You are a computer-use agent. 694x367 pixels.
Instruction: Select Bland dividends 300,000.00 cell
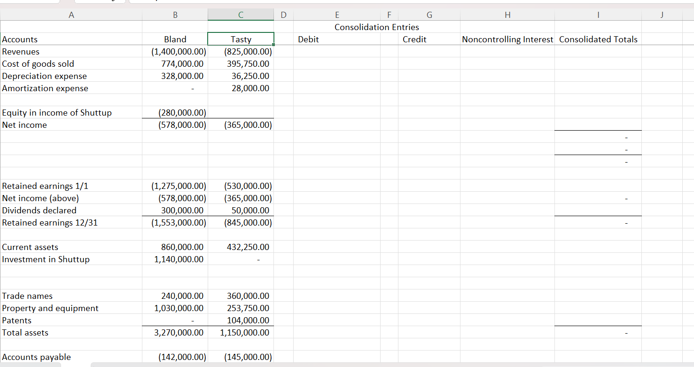point(175,211)
